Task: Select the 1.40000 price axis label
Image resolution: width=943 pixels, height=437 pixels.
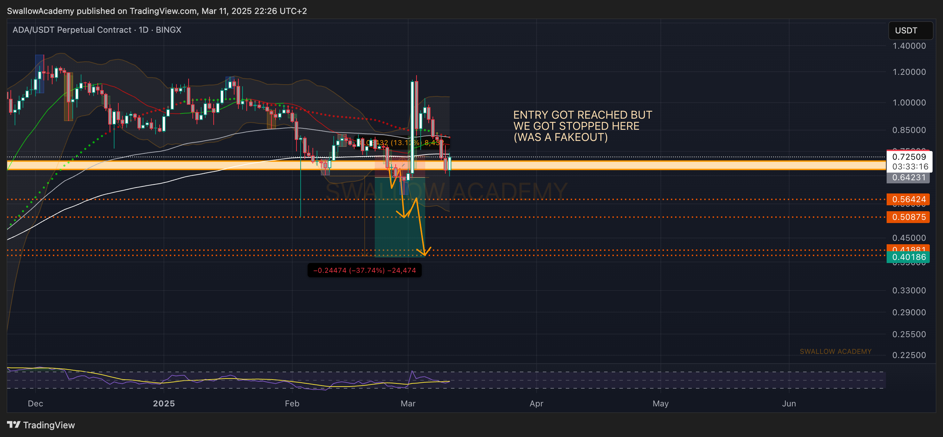Action: point(909,46)
